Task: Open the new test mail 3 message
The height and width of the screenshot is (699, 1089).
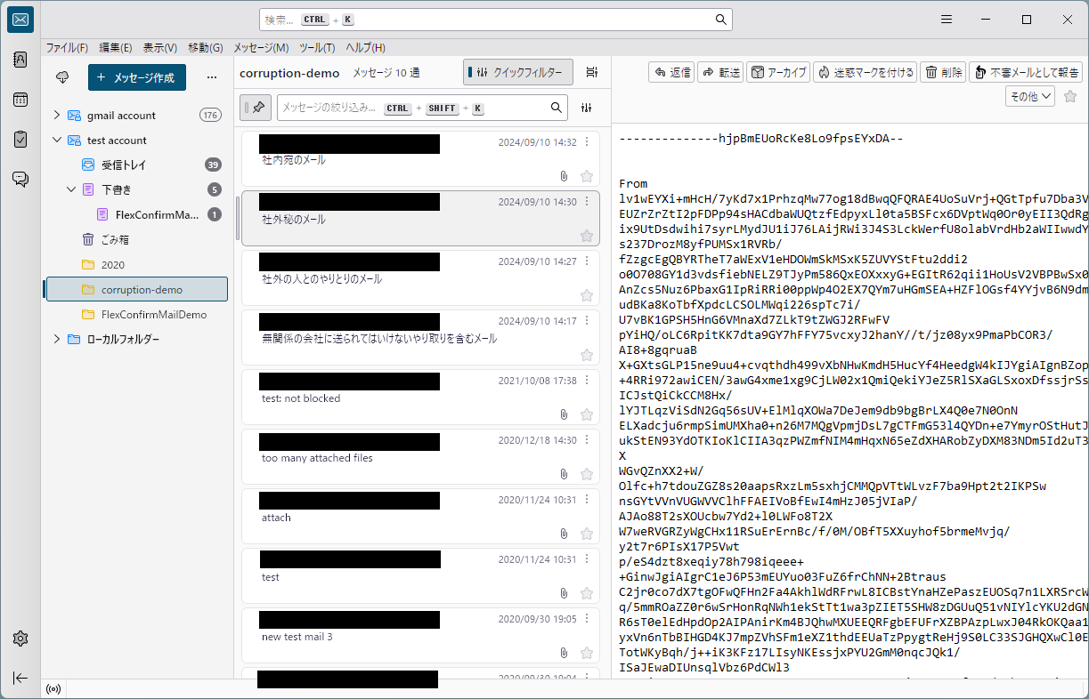Action: pos(420,637)
